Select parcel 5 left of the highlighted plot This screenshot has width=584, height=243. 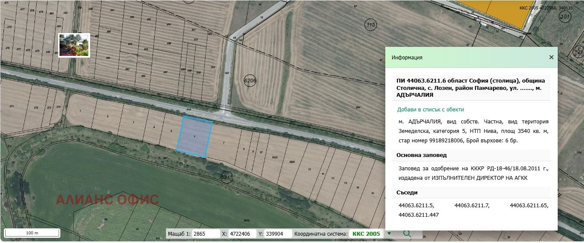coord(171,131)
